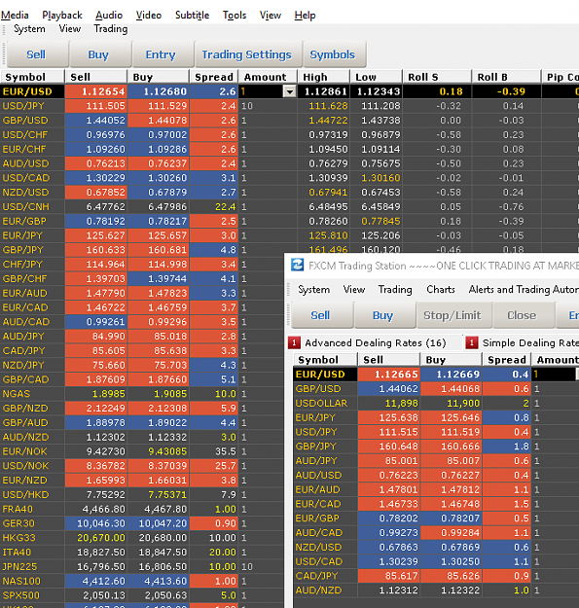Click the FXCM Trading Station window icon

point(298,265)
